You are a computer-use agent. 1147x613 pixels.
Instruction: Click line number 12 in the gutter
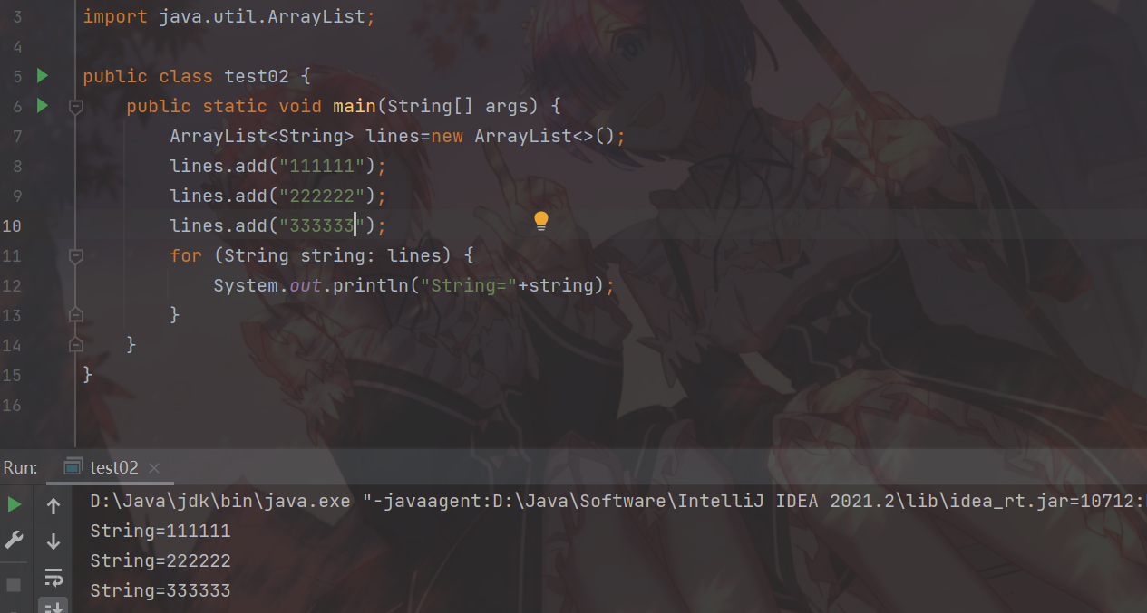tap(12, 285)
